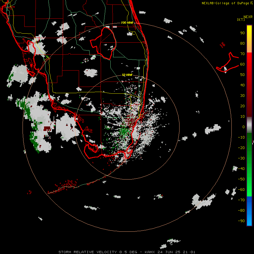Click the 80 value on the velocity scale
Image resolution: width=254 pixels, height=254 pixels.
point(242,43)
